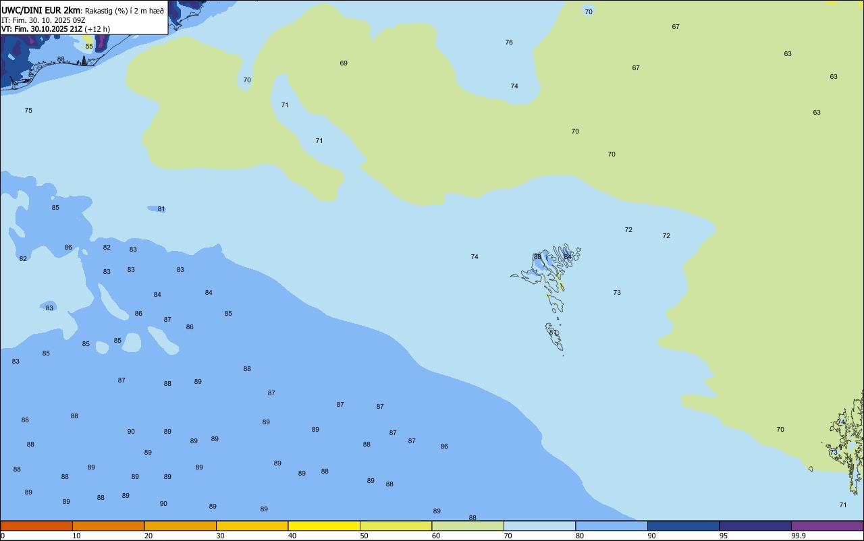Select the 95–99.9 navy legend swatch
Screen dimensions: 864x541
(755, 525)
